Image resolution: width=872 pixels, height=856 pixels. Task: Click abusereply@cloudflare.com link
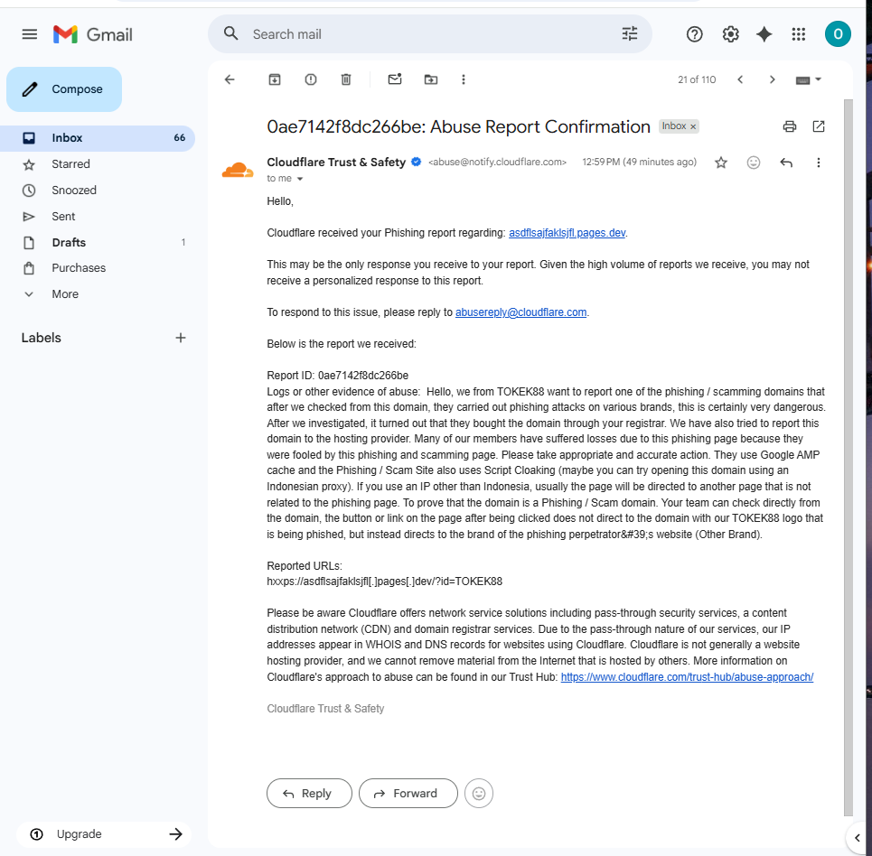click(520, 312)
